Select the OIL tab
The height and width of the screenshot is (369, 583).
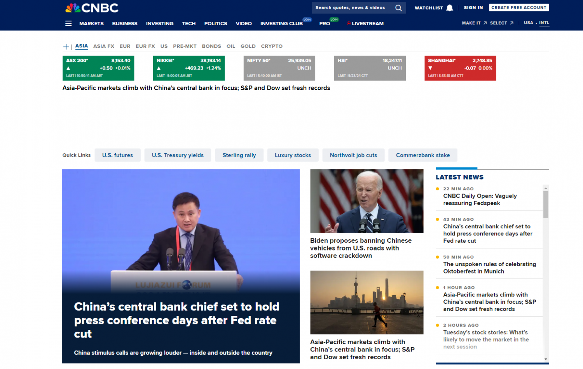click(231, 46)
